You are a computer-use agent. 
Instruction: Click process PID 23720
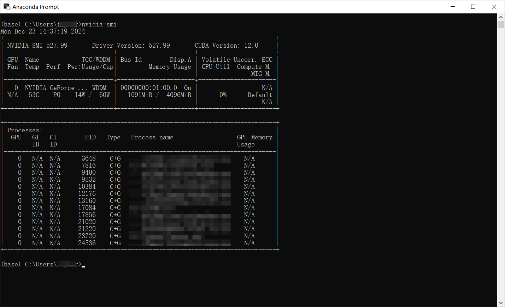click(87, 236)
